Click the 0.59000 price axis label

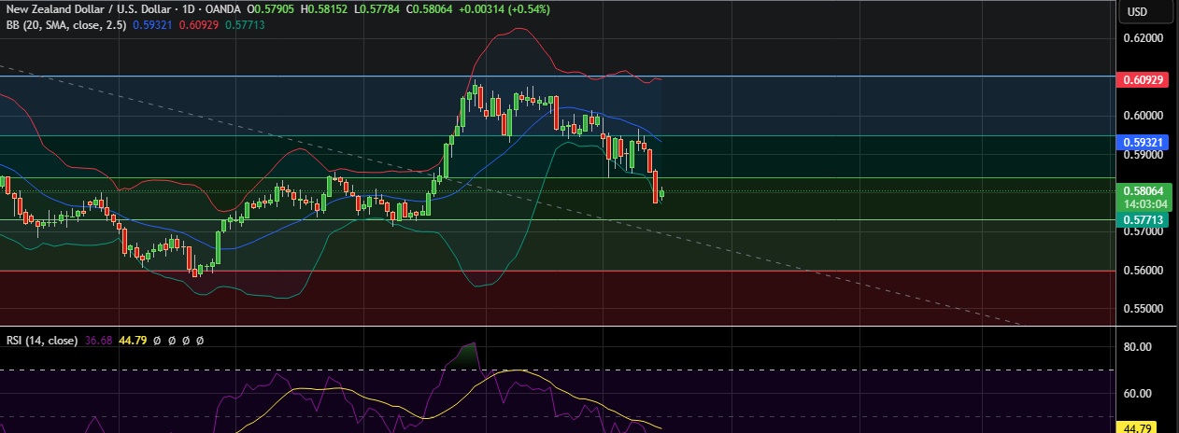1144,156
